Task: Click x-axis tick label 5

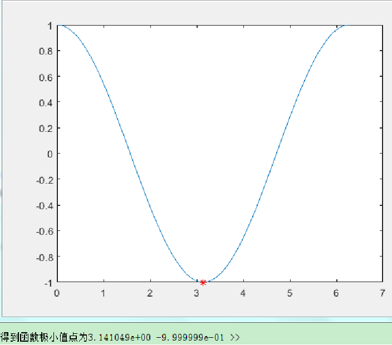Action: coord(290,293)
